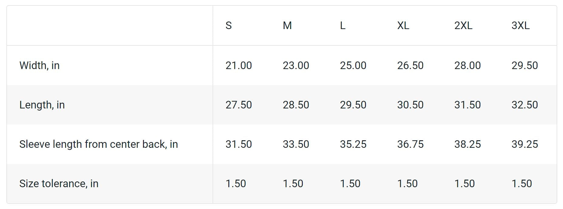Click the "Width, in" row label
The width and height of the screenshot is (563, 209).
pos(39,65)
